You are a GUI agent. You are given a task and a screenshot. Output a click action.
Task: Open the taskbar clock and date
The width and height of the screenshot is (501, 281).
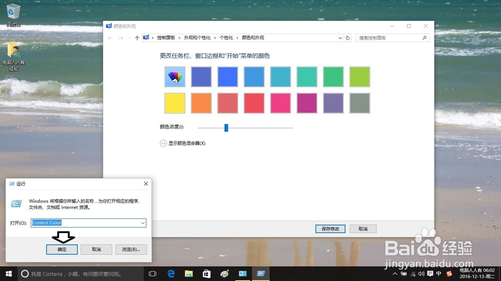pos(477,273)
